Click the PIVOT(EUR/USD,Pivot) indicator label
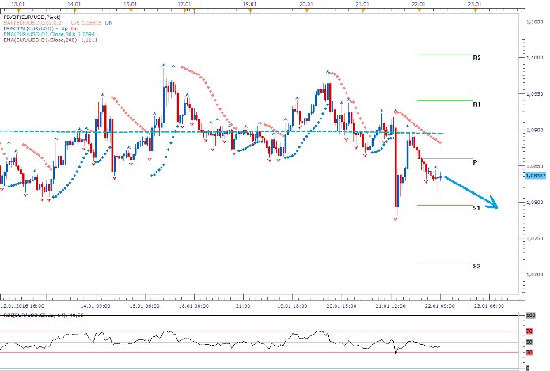The height and width of the screenshot is (371, 550). [x=30, y=16]
